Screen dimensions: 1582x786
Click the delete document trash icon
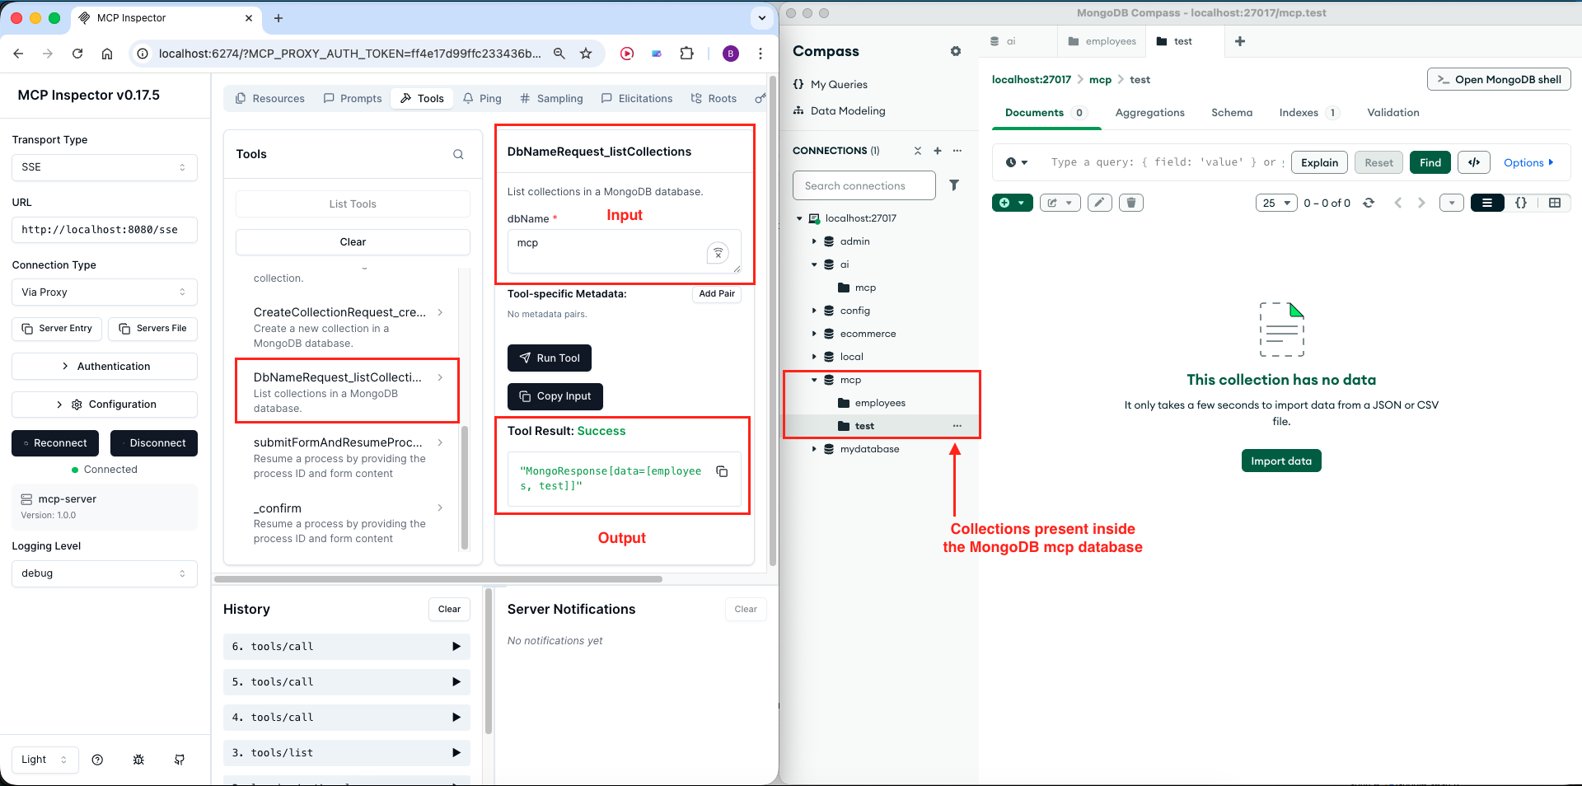[1130, 203]
